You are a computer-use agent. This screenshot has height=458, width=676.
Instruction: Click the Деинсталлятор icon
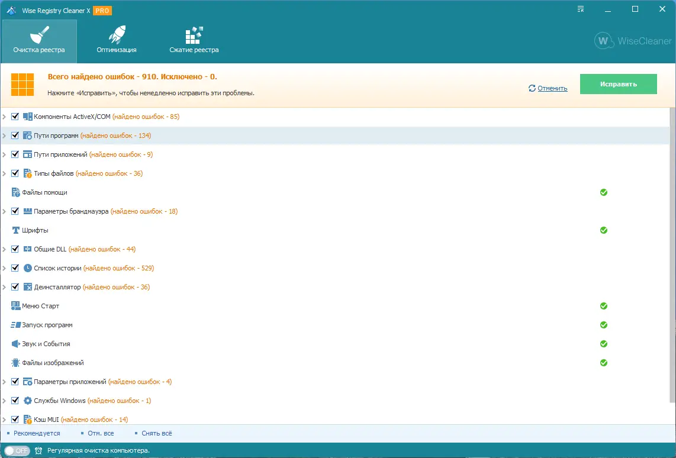(x=28, y=288)
